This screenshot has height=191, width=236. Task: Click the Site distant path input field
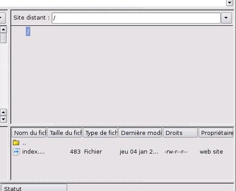point(136,18)
